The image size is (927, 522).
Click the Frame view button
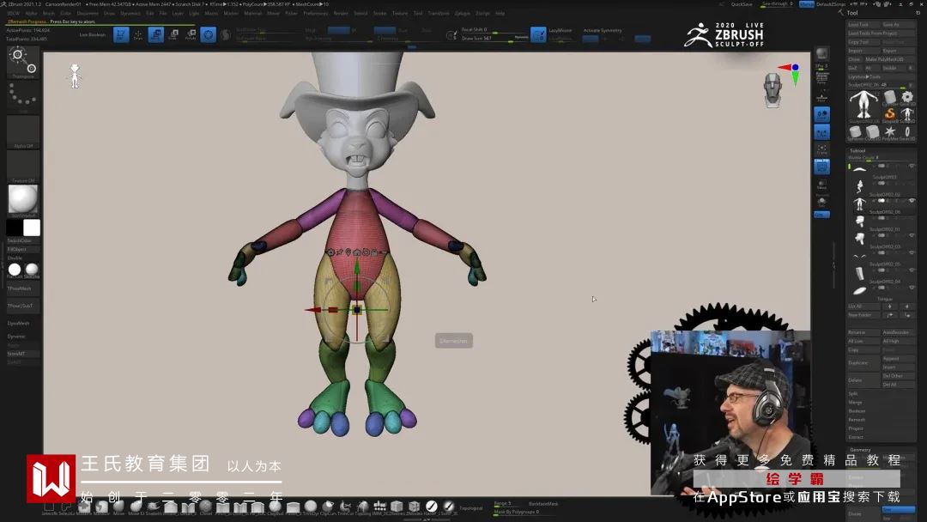pos(821,149)
